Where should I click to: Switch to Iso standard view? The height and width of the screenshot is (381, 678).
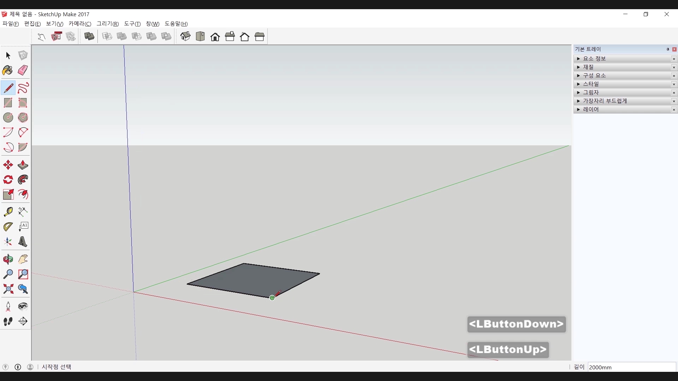pos(185,37)
